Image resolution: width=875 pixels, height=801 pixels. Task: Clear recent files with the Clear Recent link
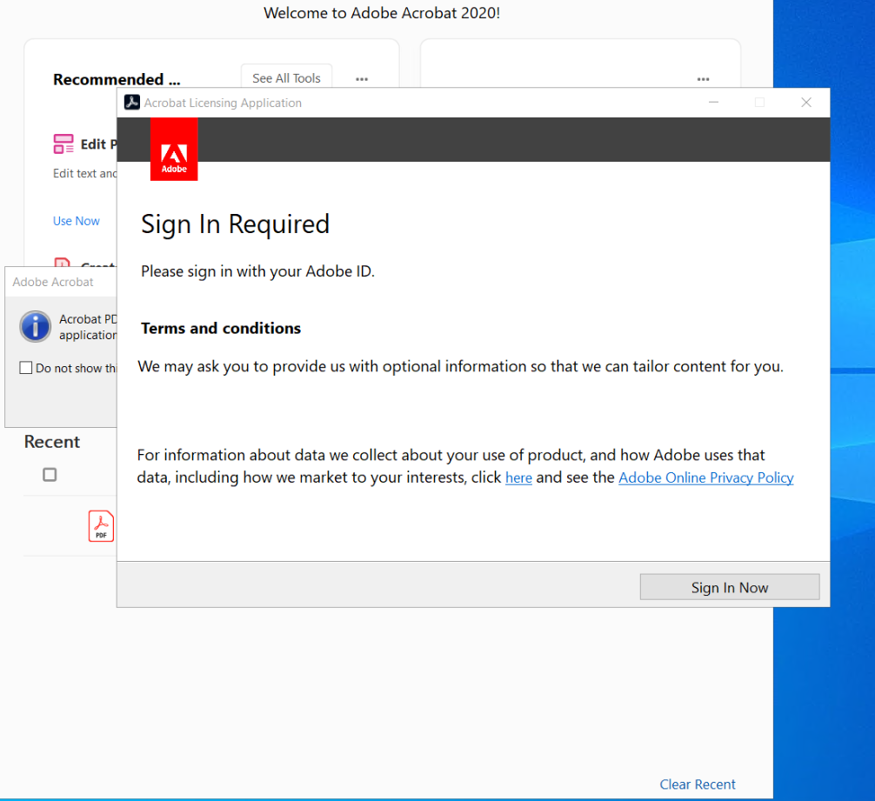[x=698, y=784]
